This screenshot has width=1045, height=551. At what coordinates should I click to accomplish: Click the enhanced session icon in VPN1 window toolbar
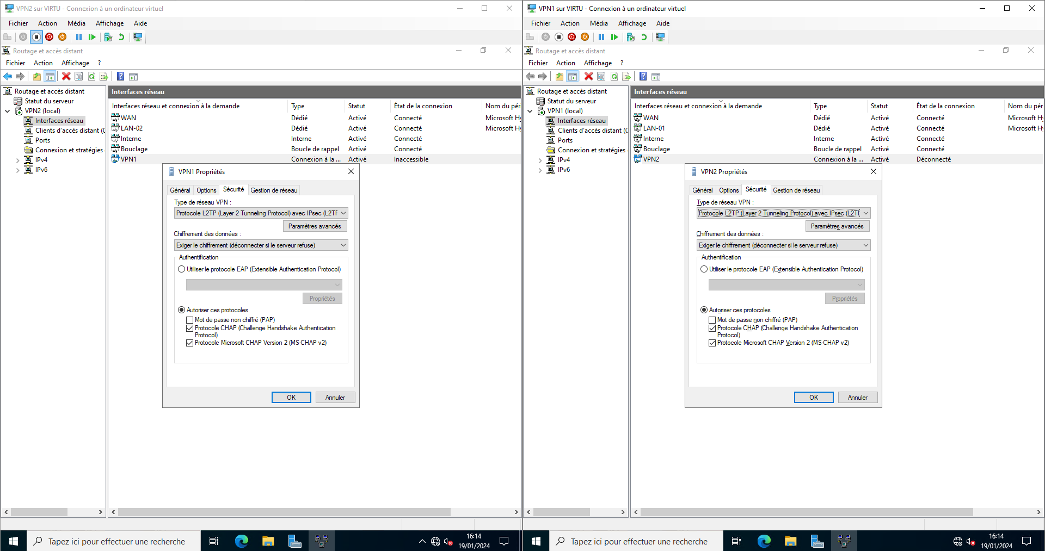click(x=660, y=37)
